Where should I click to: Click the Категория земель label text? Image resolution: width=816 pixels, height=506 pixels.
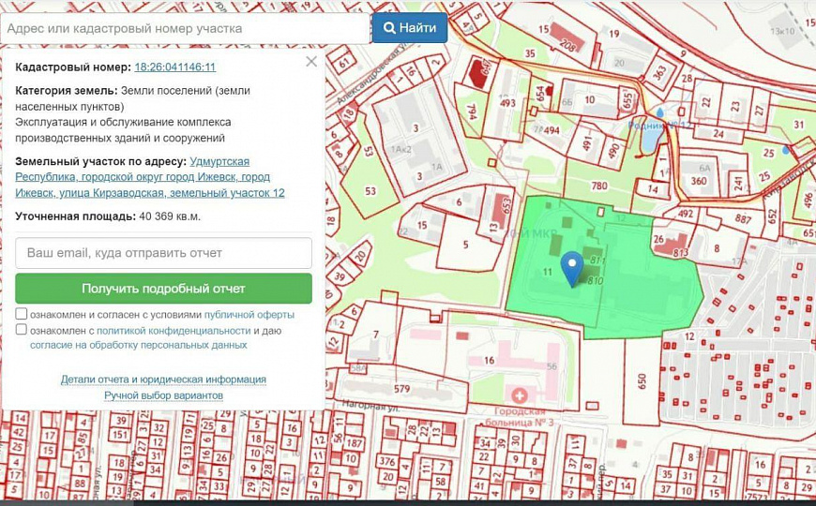(x=67, y=91)
